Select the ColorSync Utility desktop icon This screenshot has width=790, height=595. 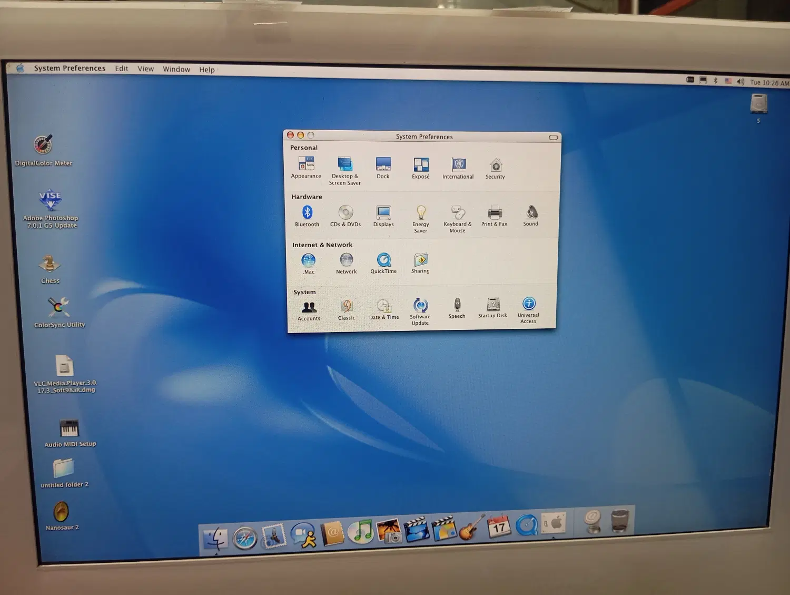[59, 313]
